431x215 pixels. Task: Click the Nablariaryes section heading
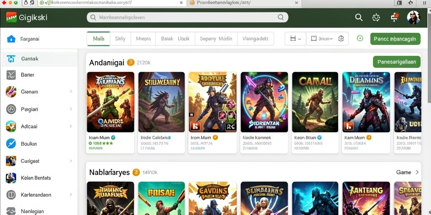(109, 172)
